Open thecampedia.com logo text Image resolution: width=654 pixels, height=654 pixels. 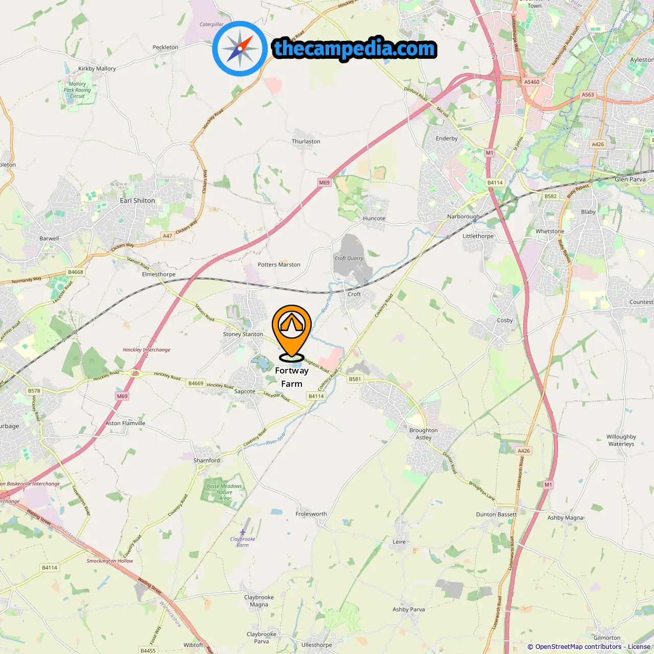point(355,49)
